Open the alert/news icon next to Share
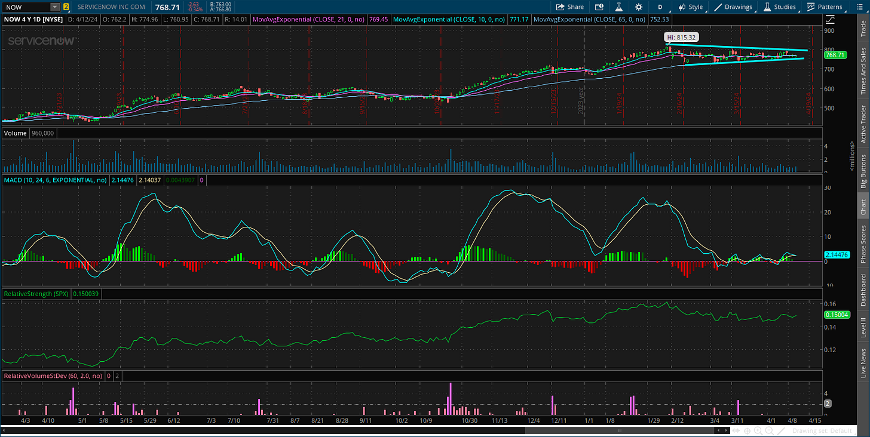870x437 pixels. [599, 7]
